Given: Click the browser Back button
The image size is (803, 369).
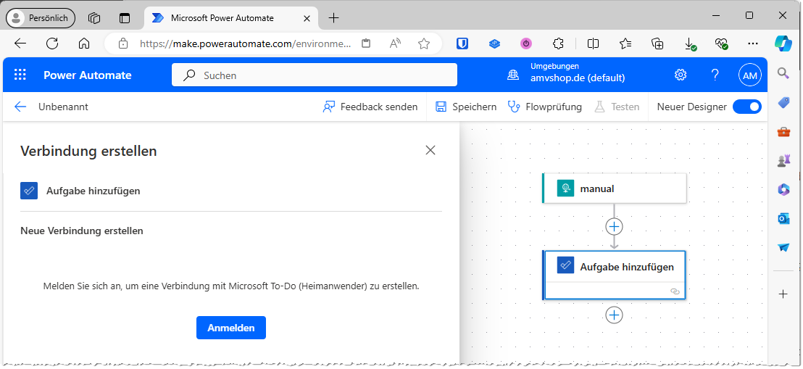Looking at the screenshot, I should (20, 43).
